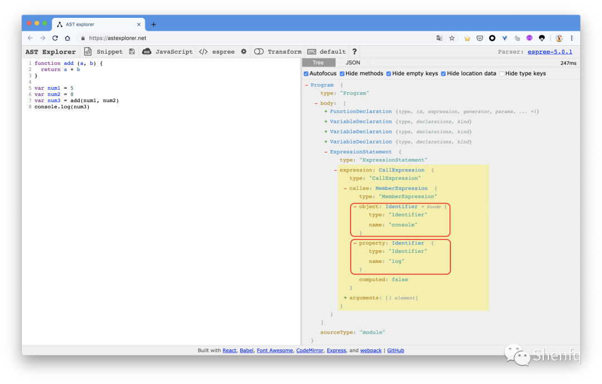Open the browser three-dot menu
The width and height of the screenshot is (602, 384).
(x=572, y=38)
